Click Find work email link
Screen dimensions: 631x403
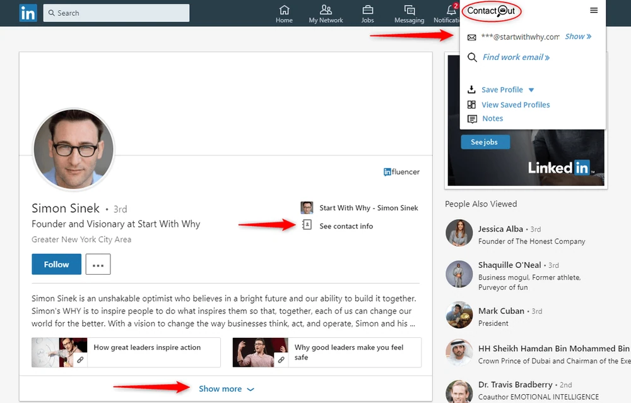[516, 57]
